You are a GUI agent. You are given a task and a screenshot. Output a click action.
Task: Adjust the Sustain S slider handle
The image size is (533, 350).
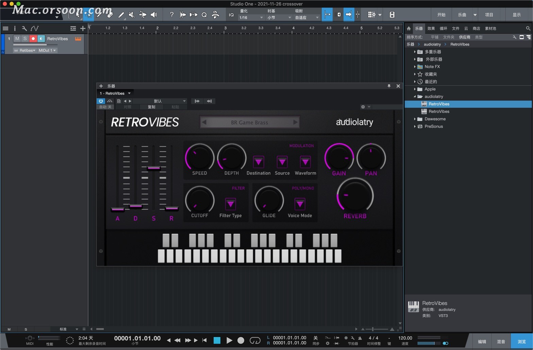(154, 168)
